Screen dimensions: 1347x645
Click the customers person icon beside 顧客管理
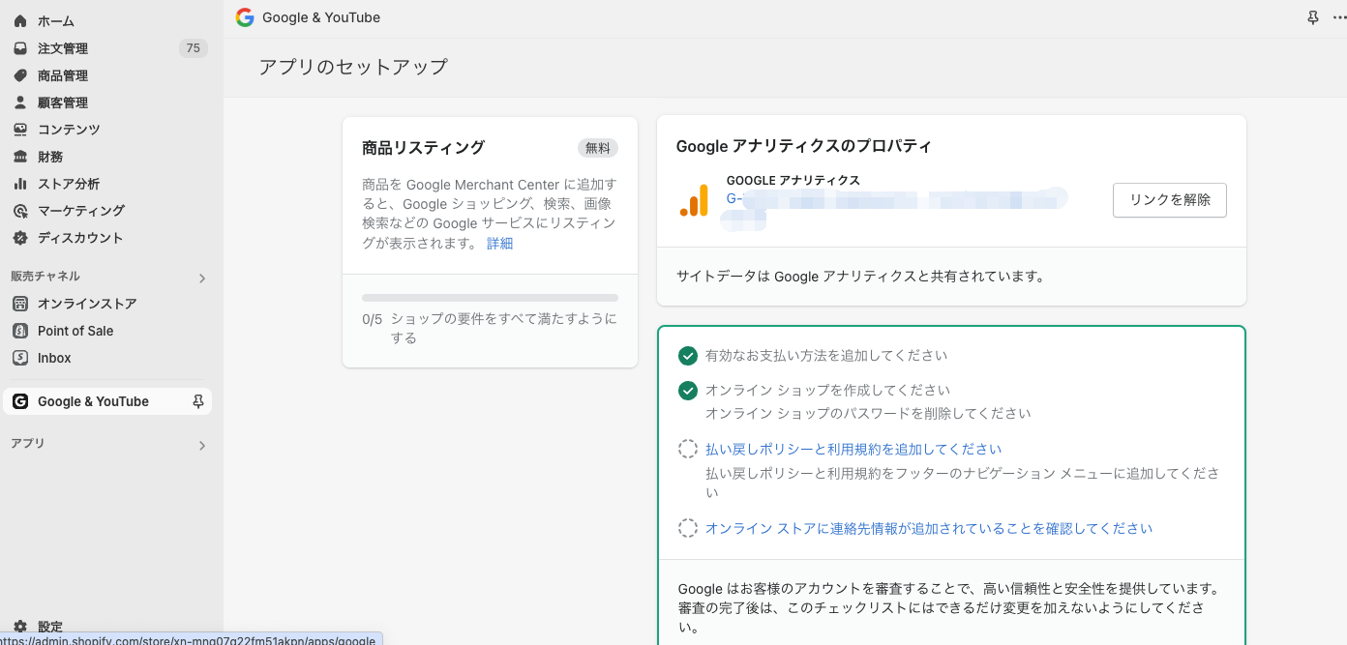[x=20, y=103]
